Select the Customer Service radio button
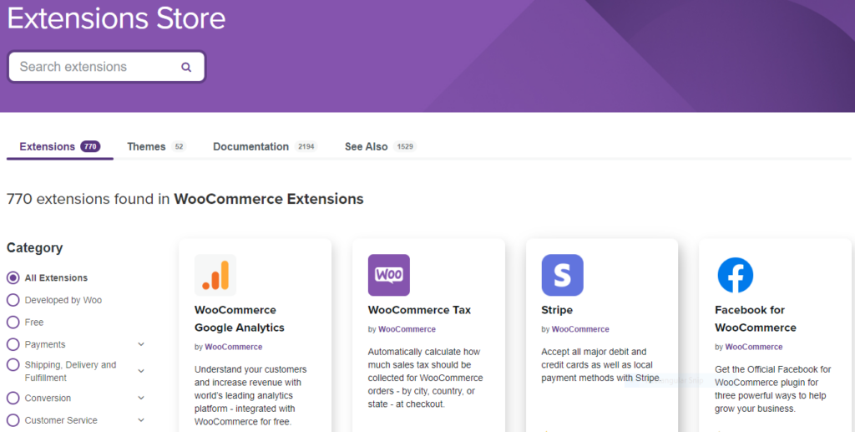Screen dimensions: 855x432 pyautogui.click(x=13, y=420)
